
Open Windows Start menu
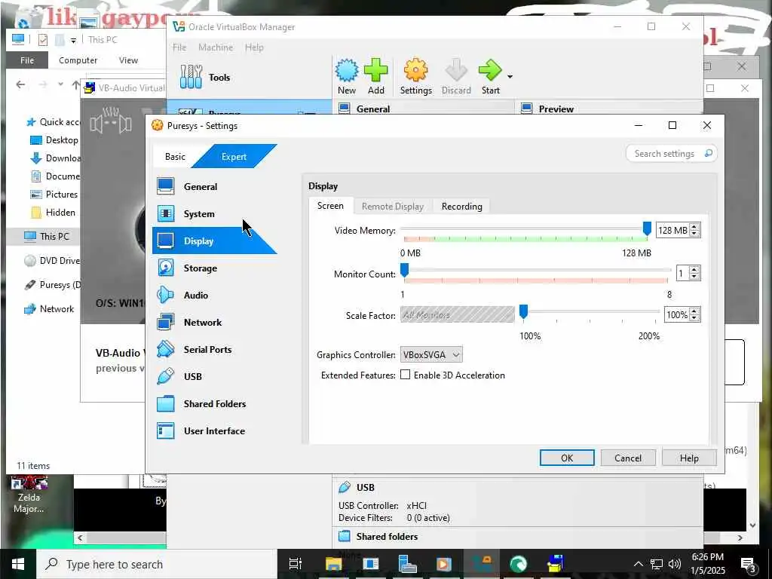coord(18,564)
